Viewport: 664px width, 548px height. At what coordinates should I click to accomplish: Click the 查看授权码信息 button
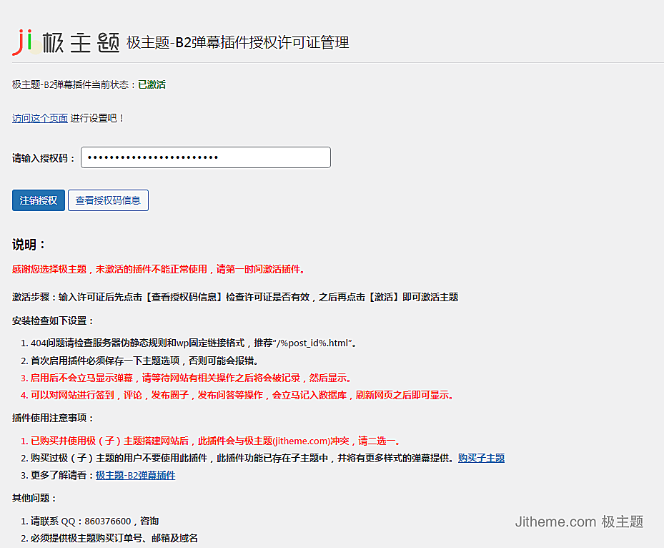[x=108, y=200]
